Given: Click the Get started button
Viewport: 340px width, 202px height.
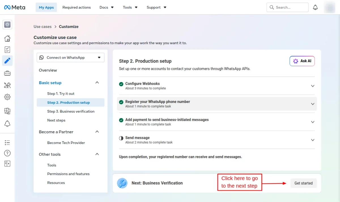Looking at the screenshot, I should (303, 183).
